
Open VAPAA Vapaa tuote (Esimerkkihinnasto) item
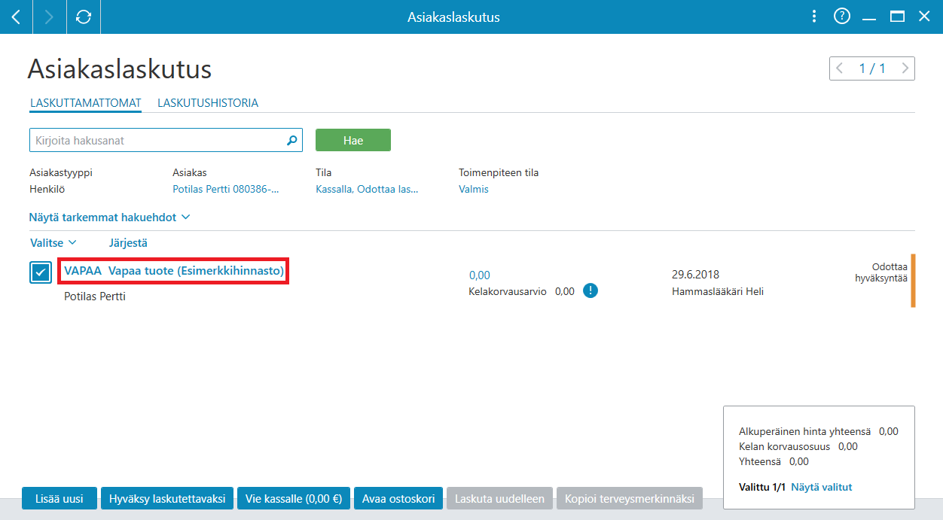click(173, 271)
